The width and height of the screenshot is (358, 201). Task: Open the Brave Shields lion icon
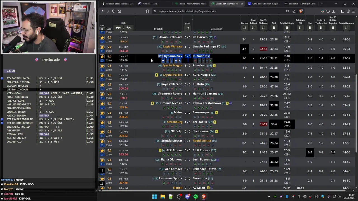point(301,11)
